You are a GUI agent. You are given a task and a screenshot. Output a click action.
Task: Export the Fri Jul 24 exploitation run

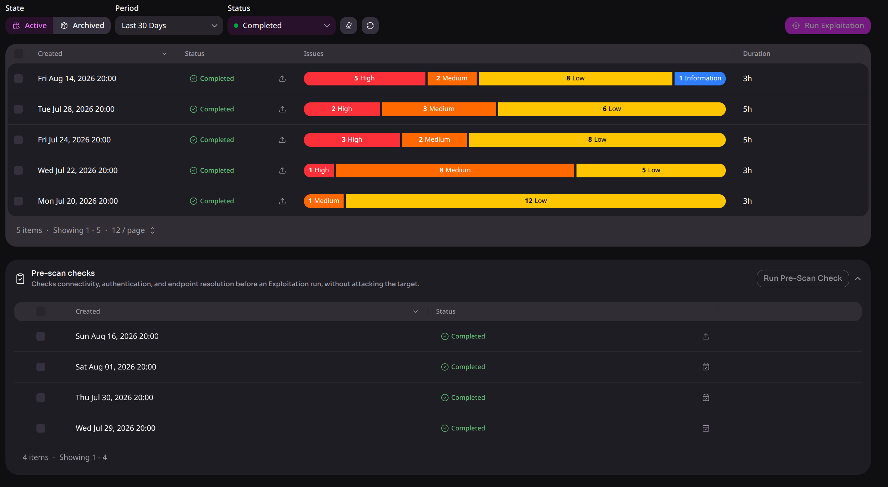[282, 140]
